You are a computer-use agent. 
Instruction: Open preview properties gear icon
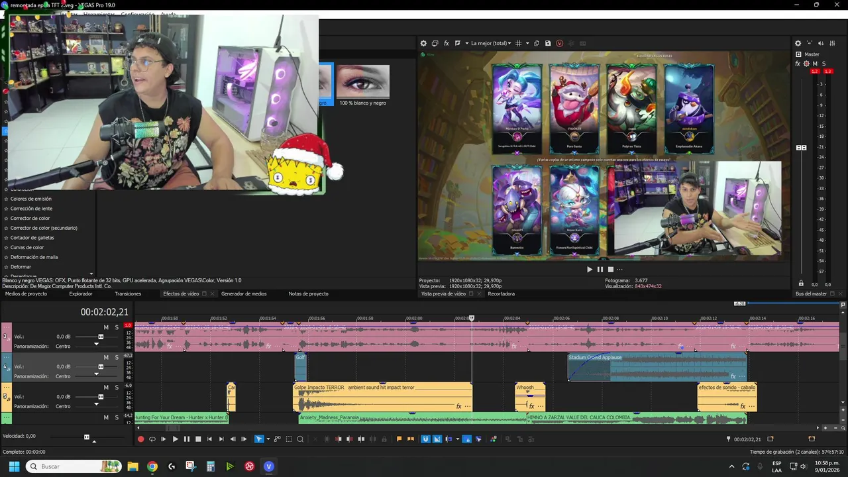click(x=423, y=43)
